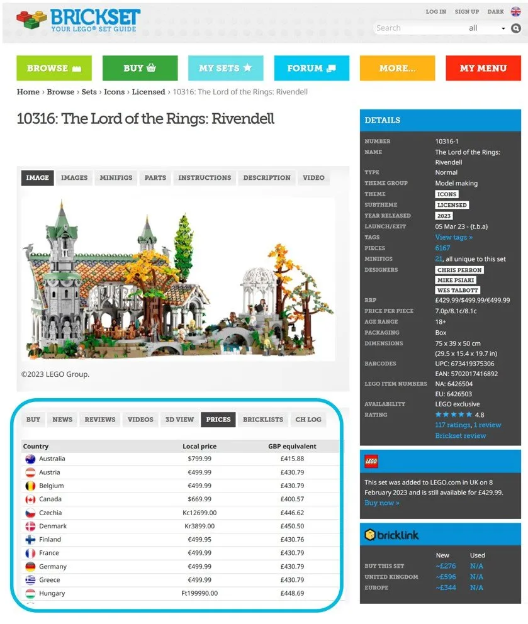The image size is (528, 624).
Task: Open the BROWSE menu
Action: (54, 68)
